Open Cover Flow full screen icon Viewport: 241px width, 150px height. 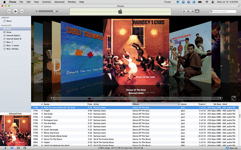[x=234, y=98]
